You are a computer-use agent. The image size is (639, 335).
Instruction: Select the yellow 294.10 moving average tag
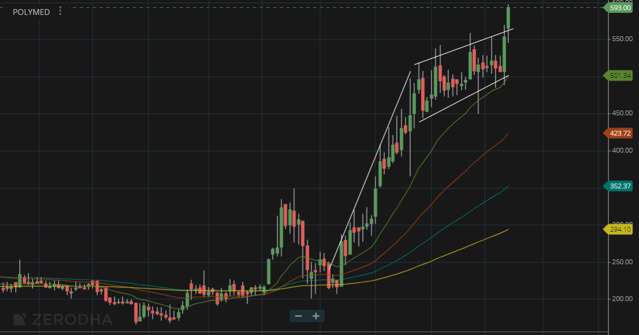(620, 229)
